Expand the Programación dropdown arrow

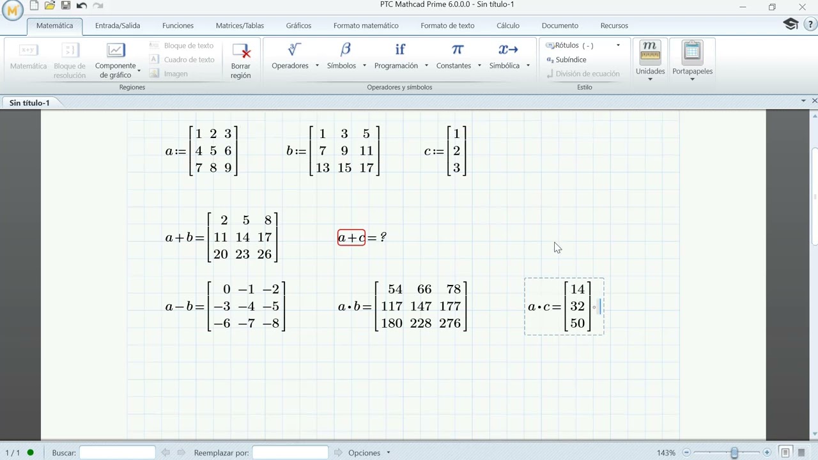pyautogui.click(x=426, y=66)
